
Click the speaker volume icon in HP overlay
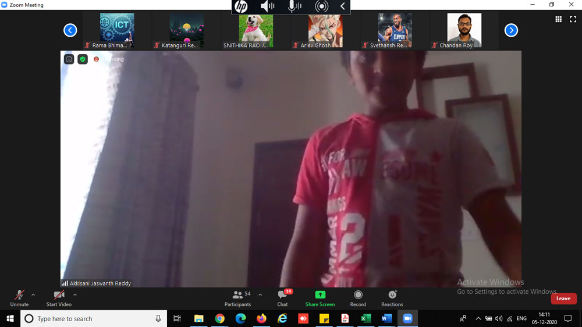(267, 6)
